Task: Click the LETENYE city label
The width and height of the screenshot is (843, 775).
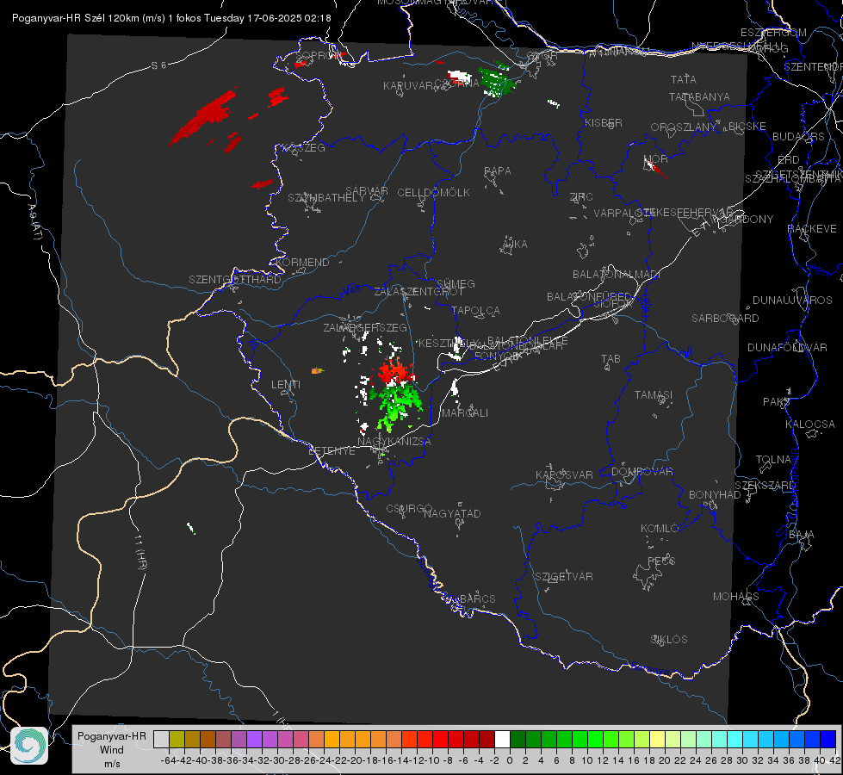Action: pyautogui.click(x=332, y=450)
